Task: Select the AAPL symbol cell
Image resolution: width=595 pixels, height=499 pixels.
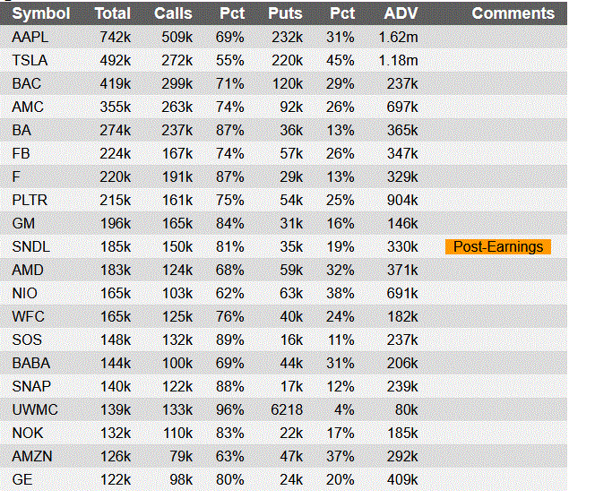Action: 30,38
